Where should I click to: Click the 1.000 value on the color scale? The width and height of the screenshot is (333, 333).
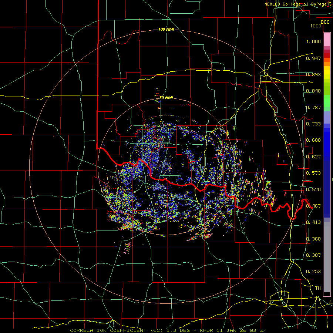313,41
